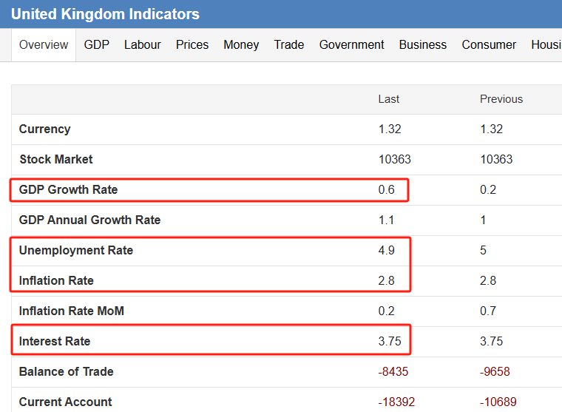562x412 pixels.
Task: Open the Overview tab
Action: [x=44, y=45]
